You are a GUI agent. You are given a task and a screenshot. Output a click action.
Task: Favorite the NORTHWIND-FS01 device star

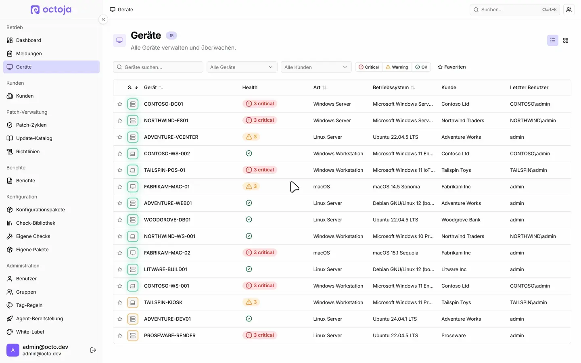120,121
